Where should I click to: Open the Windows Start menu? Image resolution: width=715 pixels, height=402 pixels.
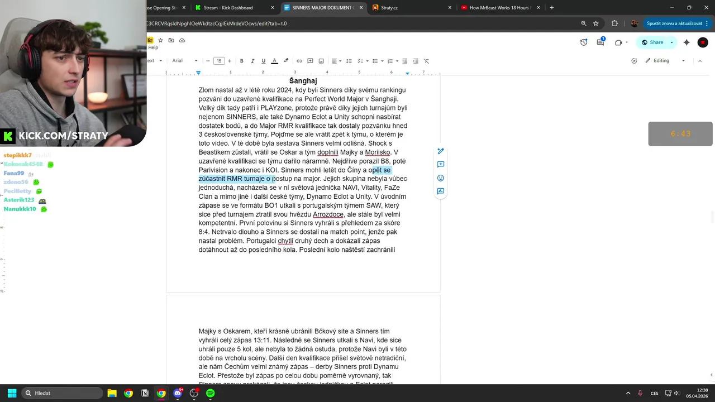(x=12, y=393)
